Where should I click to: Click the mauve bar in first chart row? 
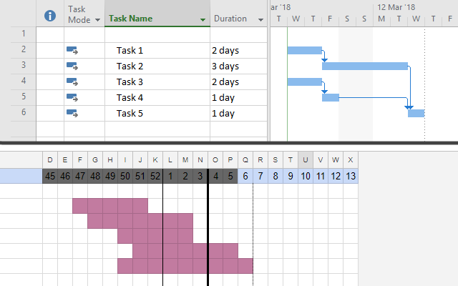pyautogui.click(x=110, y=206)
